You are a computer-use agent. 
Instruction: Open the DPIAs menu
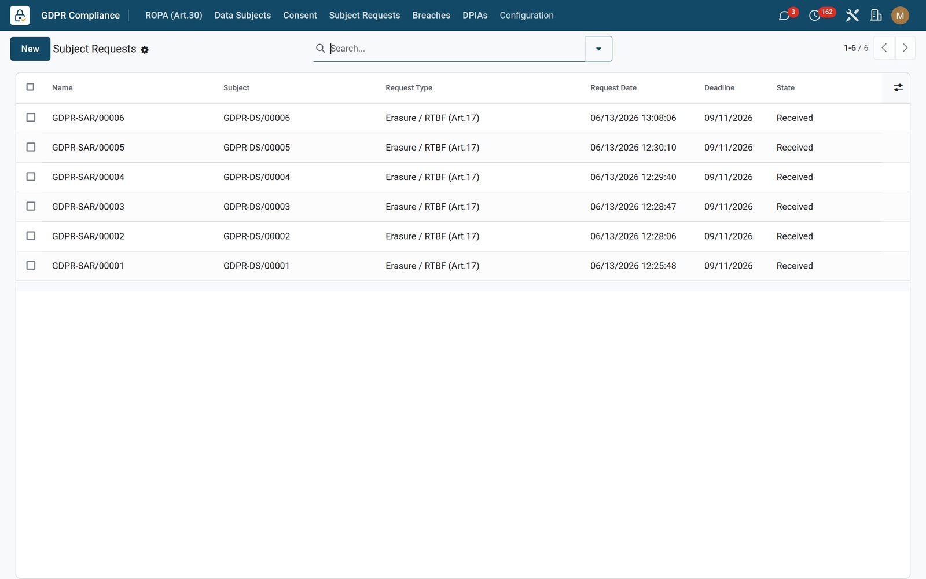click(x=475, y=15)
